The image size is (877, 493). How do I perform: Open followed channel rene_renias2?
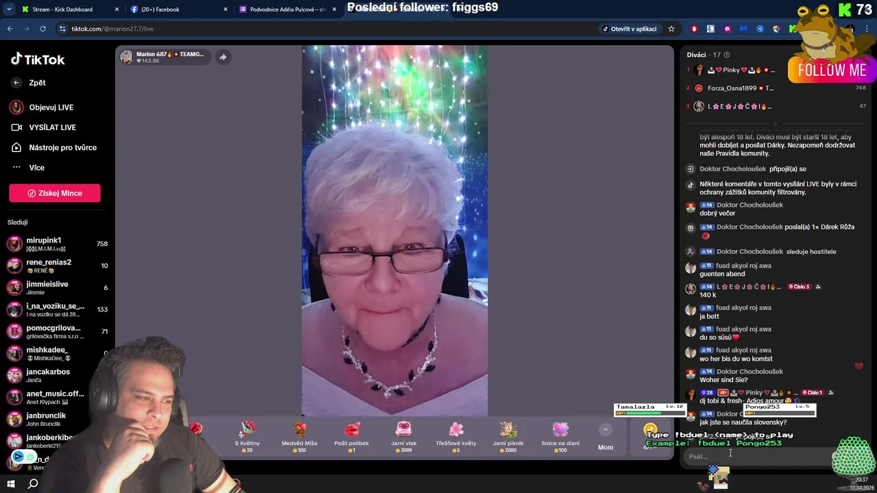pos(58,266)
